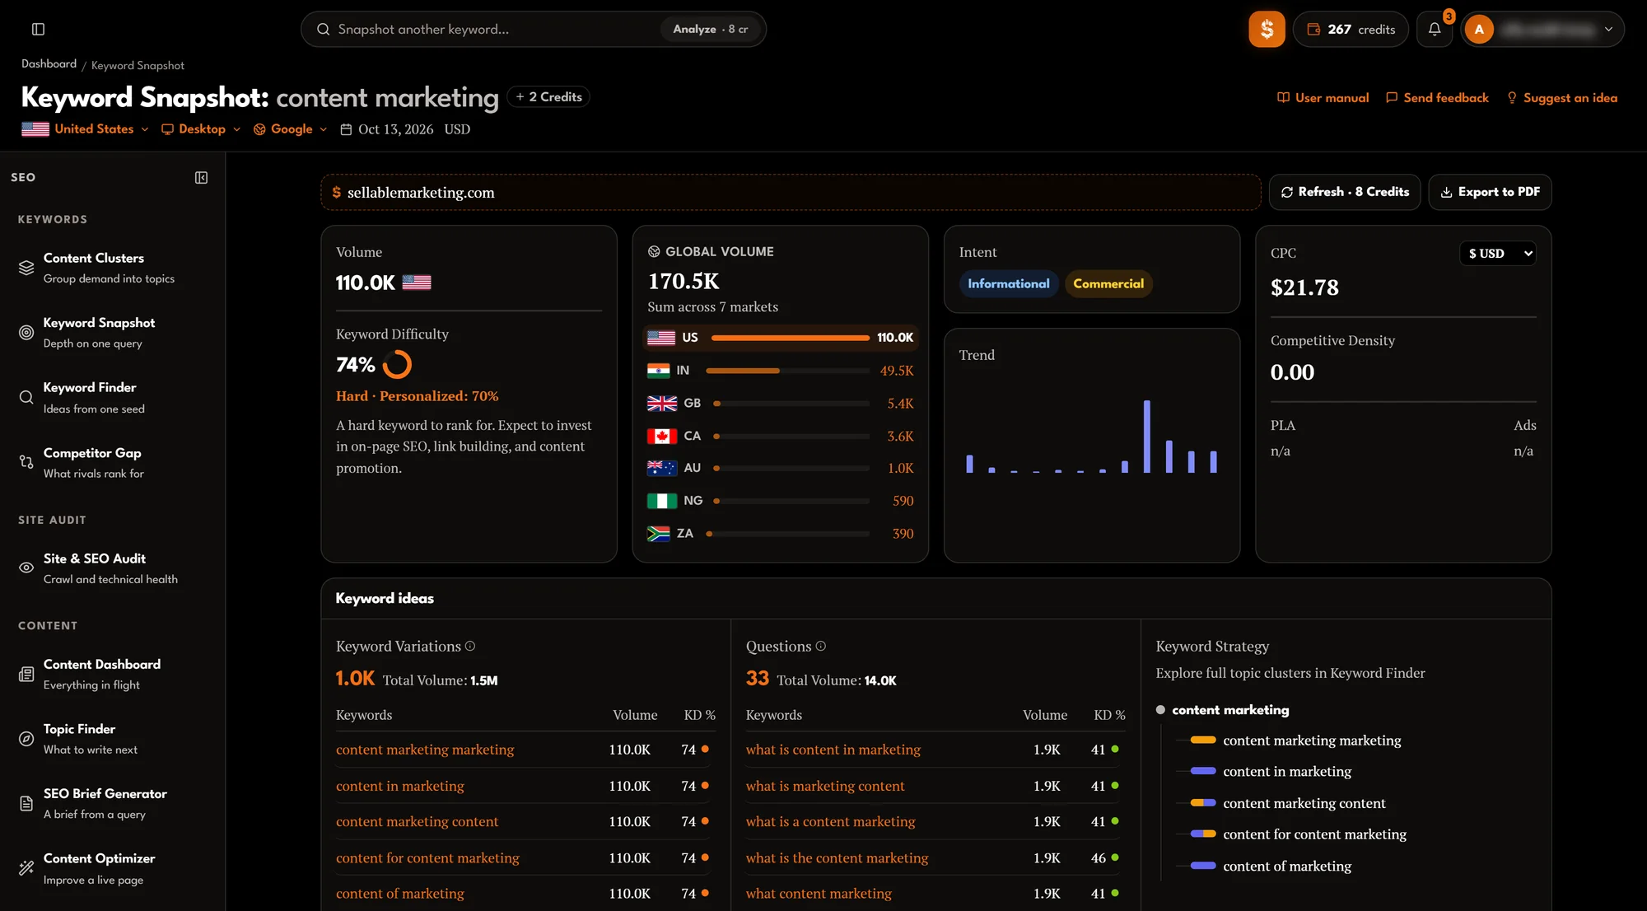Open the $ USD currency selector
Screen dimensions: 1647x911
[1498, 254]
